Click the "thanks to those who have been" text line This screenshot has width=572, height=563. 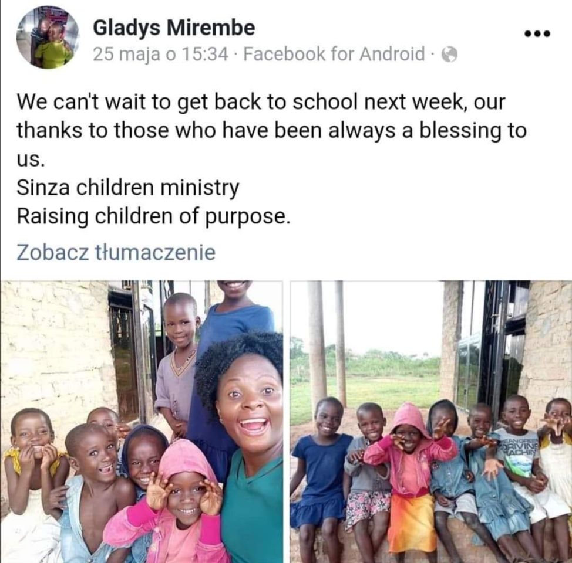271,130
